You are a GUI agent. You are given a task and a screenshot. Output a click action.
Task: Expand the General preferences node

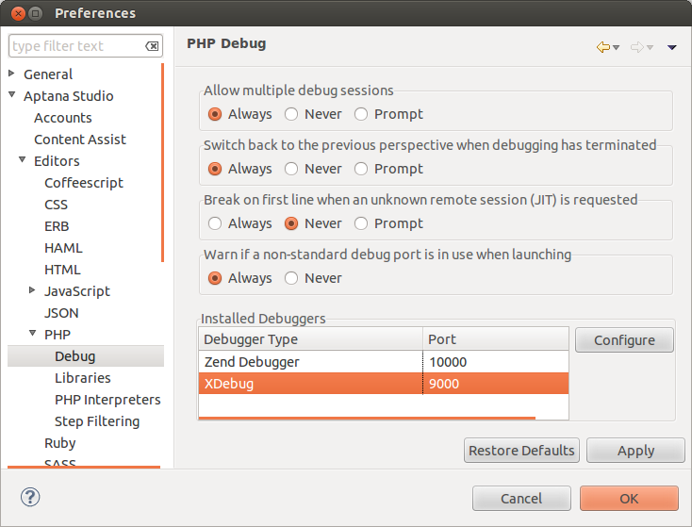12,74
